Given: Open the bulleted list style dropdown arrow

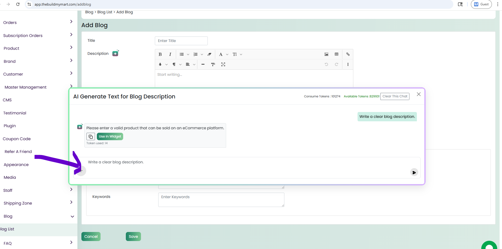Looking at the screenshot, I should 188,55.
